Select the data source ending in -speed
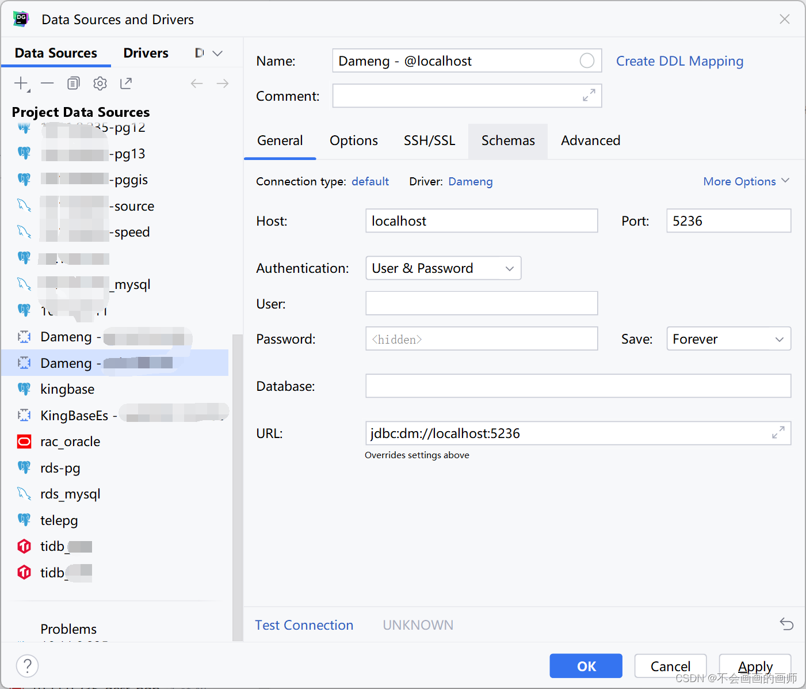 point(115,232)
